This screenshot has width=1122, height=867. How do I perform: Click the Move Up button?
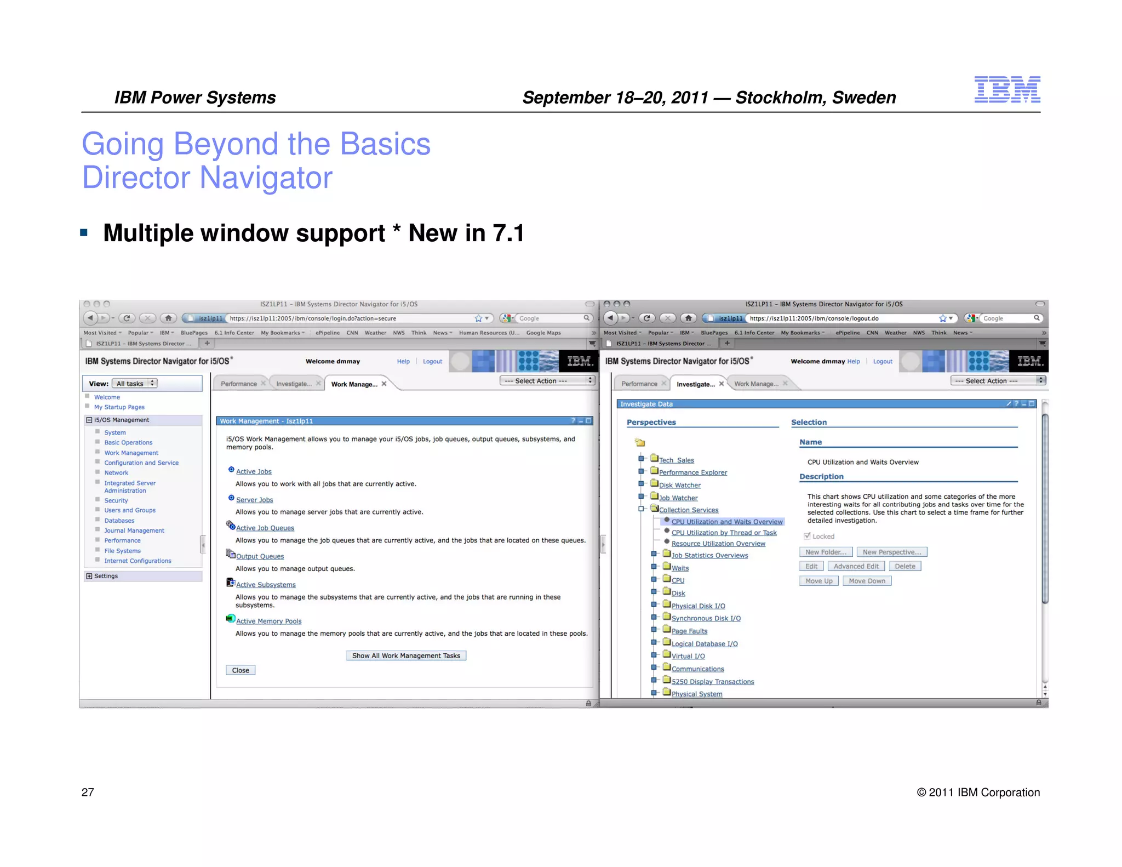(818, 581)
